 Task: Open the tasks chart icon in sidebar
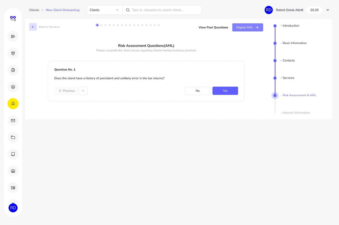pos(13,36)
